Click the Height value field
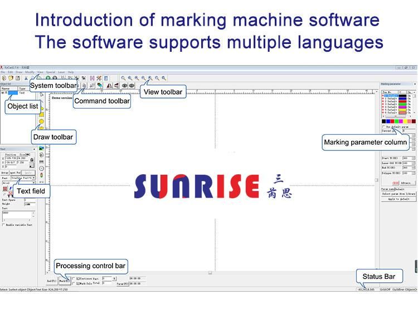The width and height of the screenshot is (418, 309). (30, 204)
